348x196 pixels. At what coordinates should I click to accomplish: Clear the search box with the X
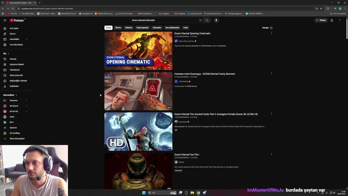click(x=200, y=20)
